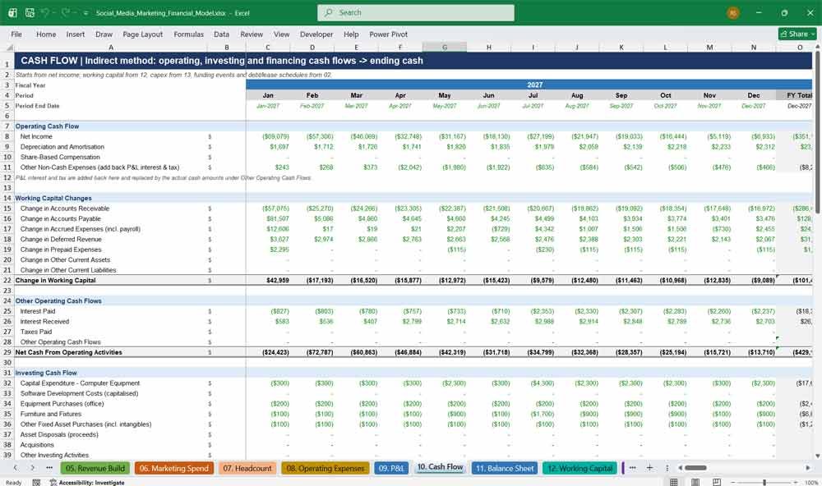The image size is (822, 486).
Task: Open the Data ribbon tab
Action: (x=221, y=34)
